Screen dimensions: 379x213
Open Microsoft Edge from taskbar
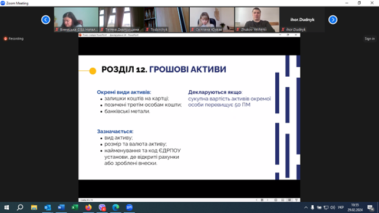pos(116,208)
